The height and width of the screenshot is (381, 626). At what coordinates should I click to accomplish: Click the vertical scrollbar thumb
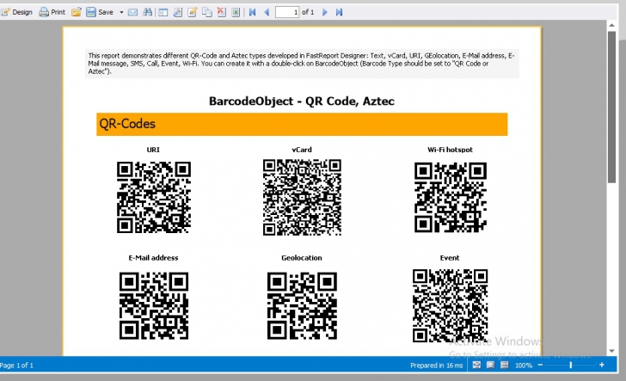[x=611, y=107]
